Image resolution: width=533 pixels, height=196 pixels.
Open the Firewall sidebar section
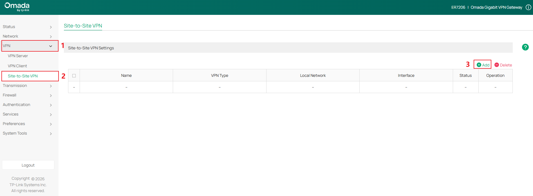[10, 95]
